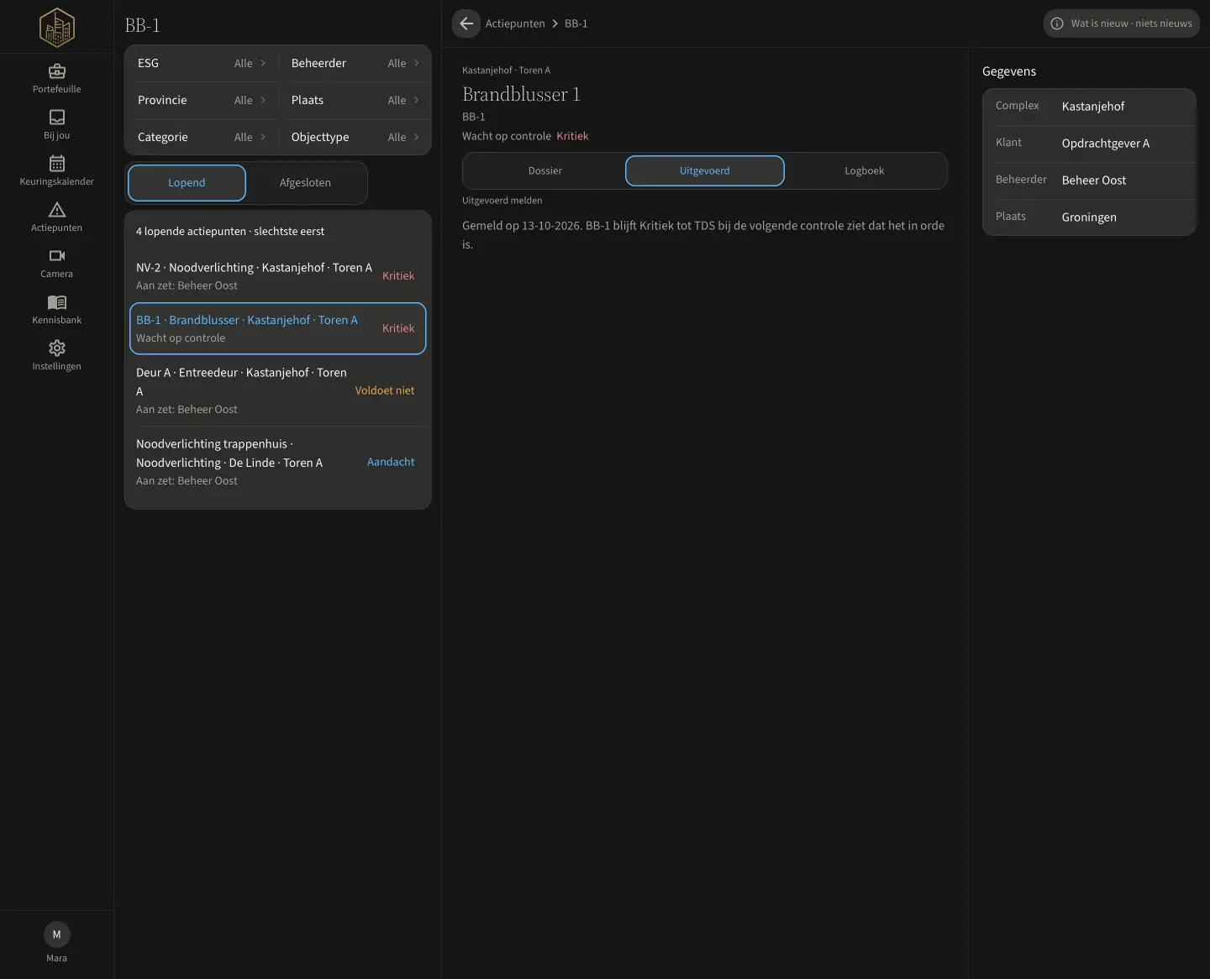Screen dimensions: 1210x979
Task: Select the NV-2 Noodverlichting action item
Action: (277, 276)
